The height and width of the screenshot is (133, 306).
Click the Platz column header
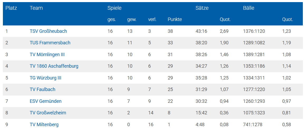[x=11, y=8]
